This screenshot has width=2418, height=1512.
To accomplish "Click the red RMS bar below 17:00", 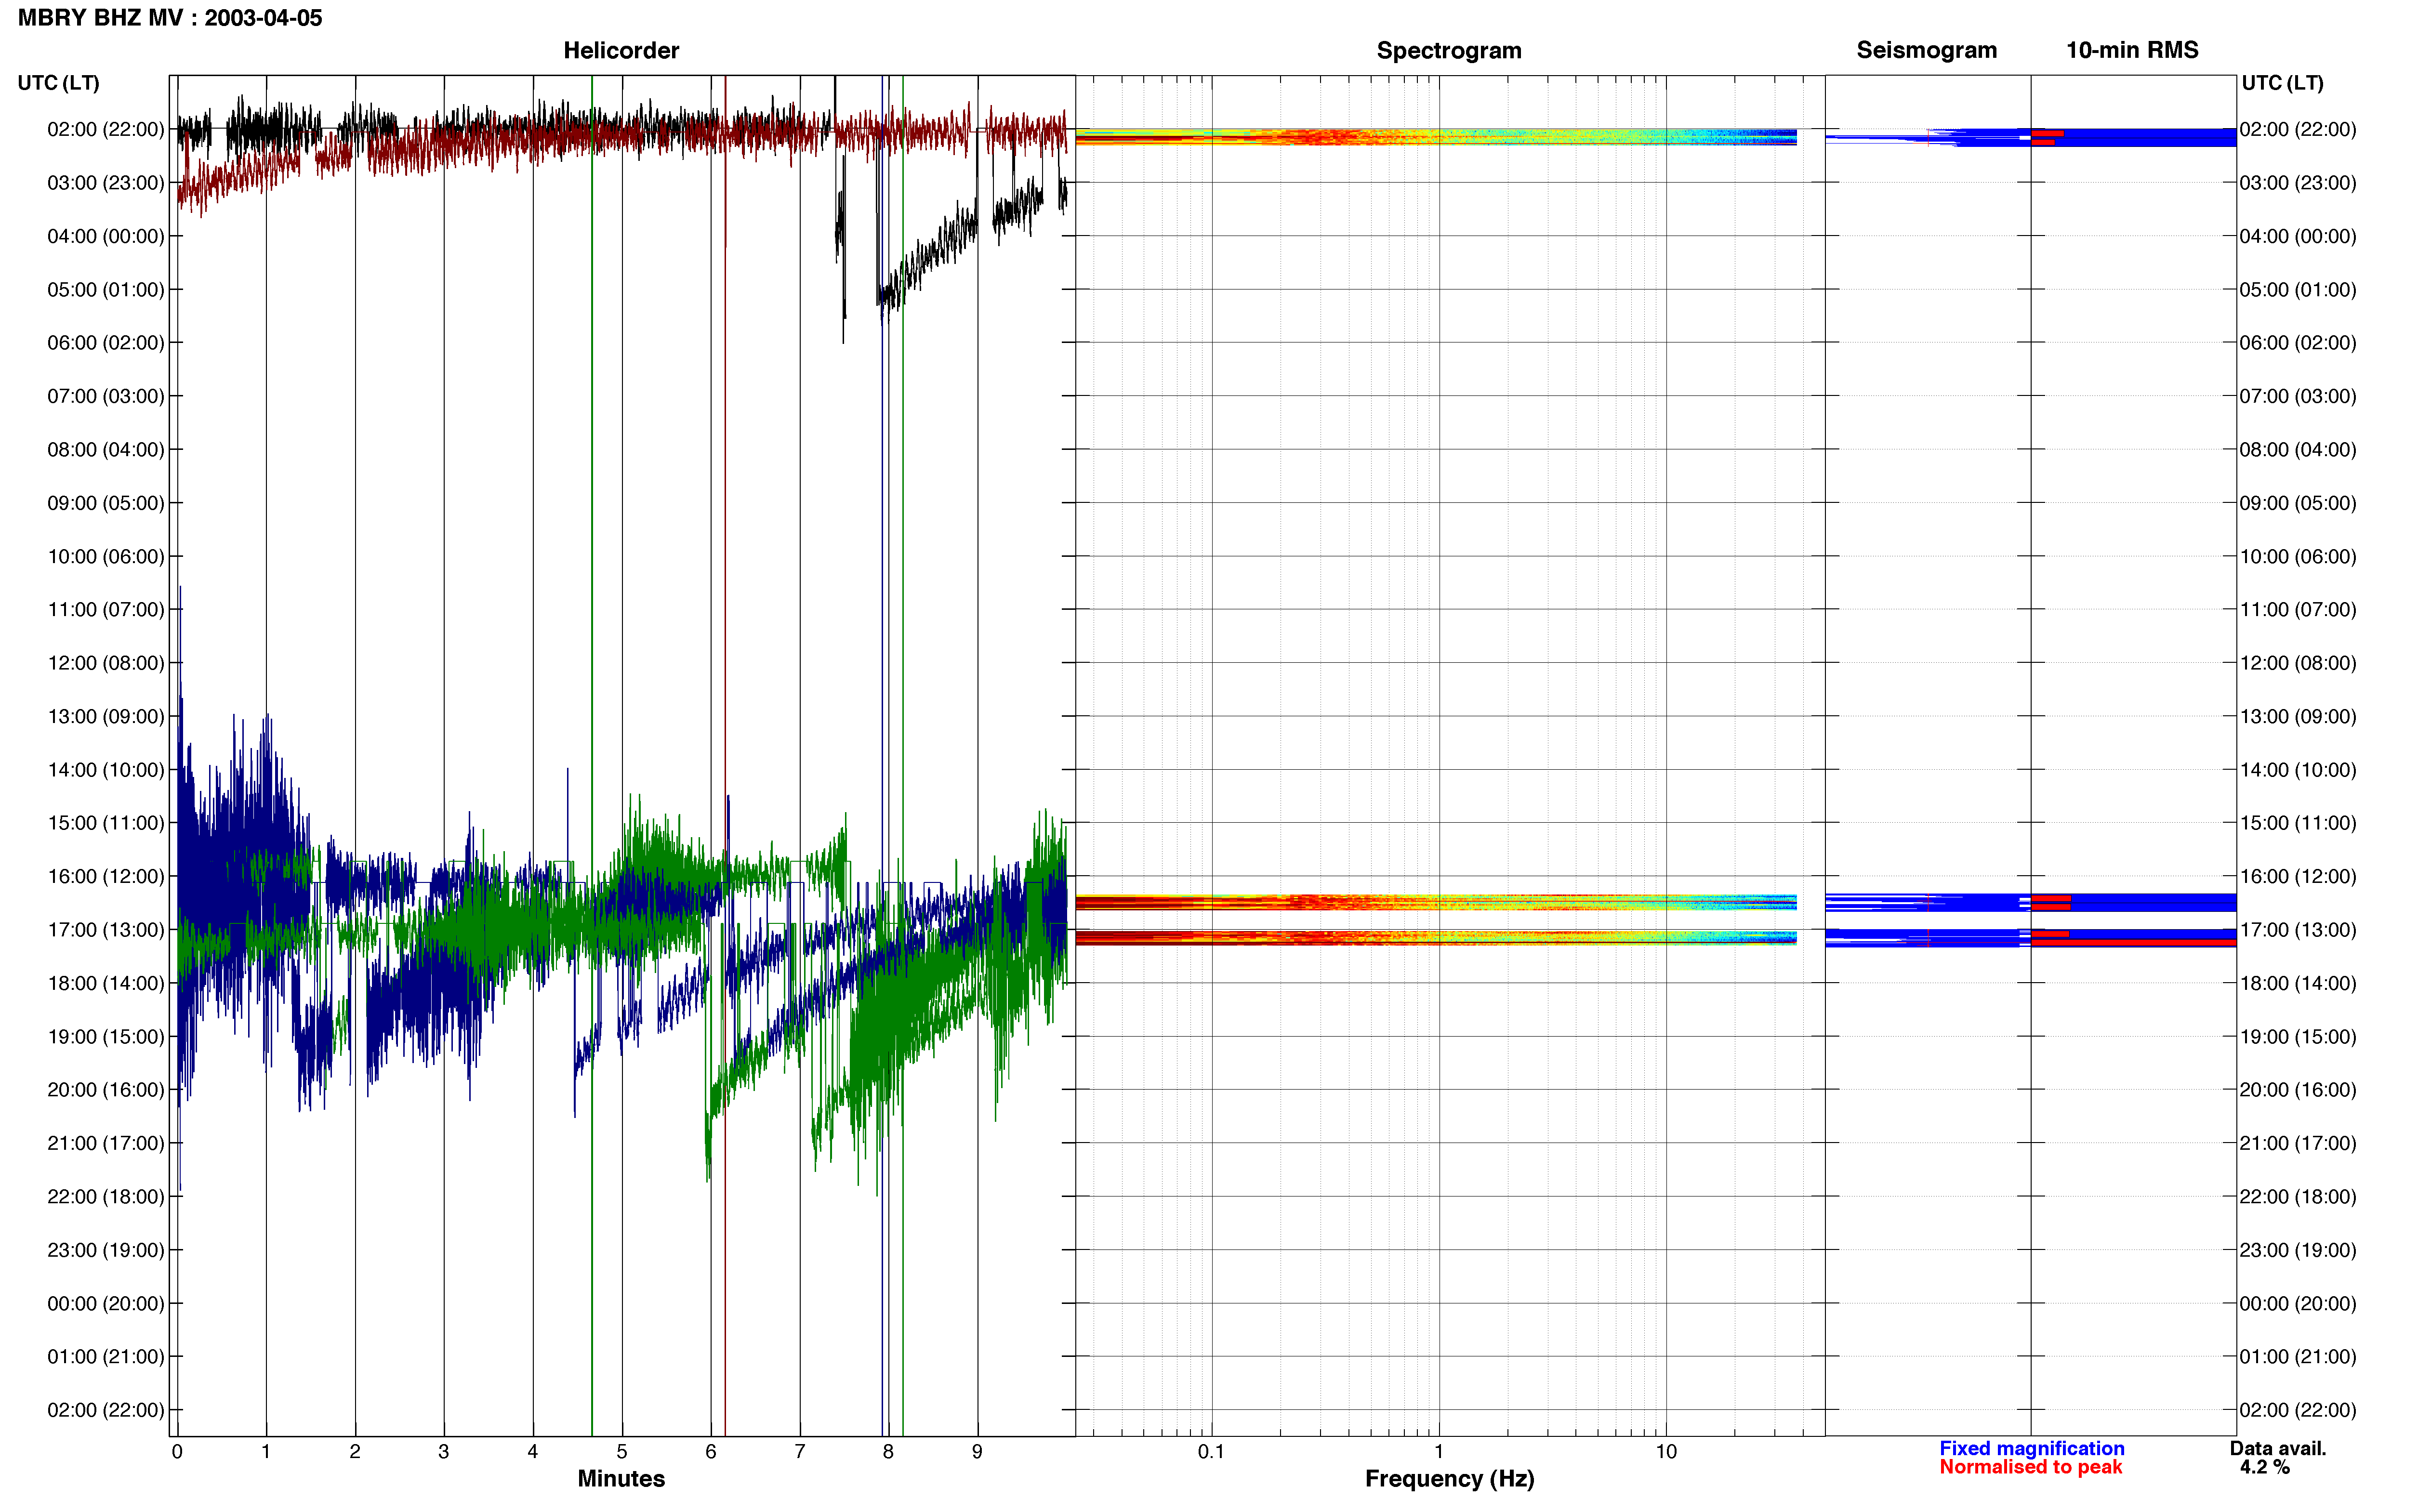I will pyautogui.click(x=2133, y=942).
